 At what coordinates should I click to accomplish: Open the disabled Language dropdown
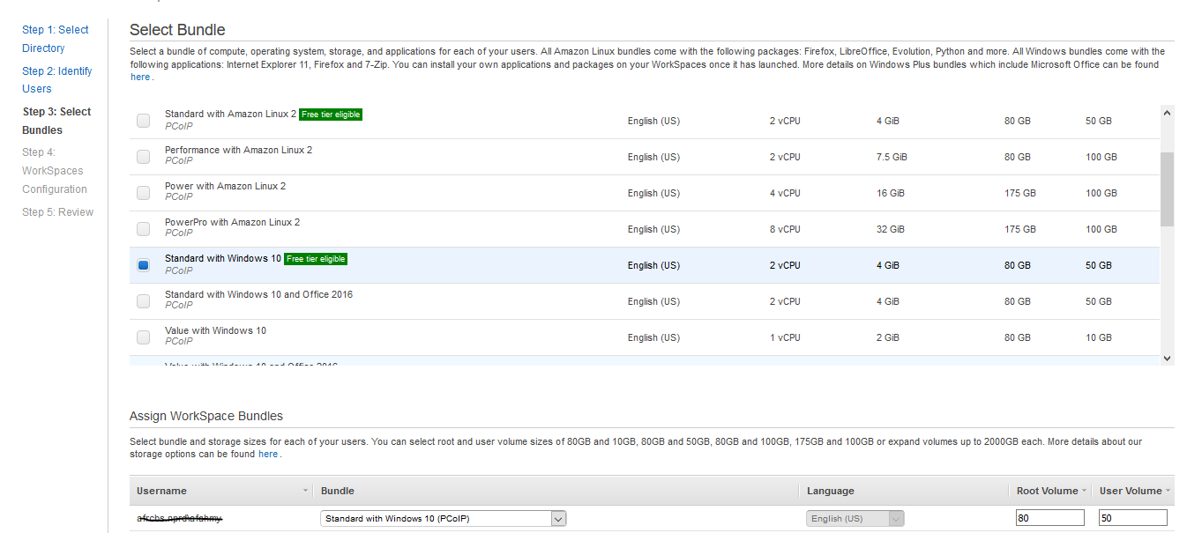(855, 519)
